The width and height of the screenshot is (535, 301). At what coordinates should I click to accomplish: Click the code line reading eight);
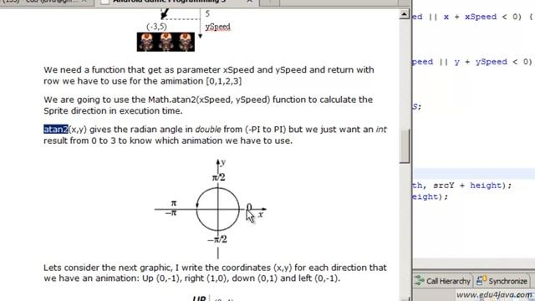(430, 196)
